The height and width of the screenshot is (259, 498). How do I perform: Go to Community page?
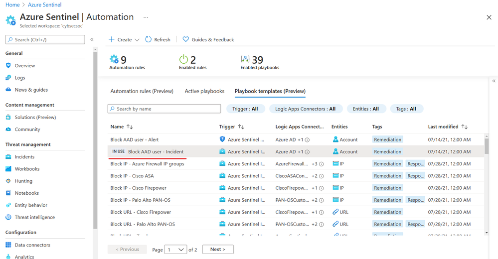[x=27, y=129]
